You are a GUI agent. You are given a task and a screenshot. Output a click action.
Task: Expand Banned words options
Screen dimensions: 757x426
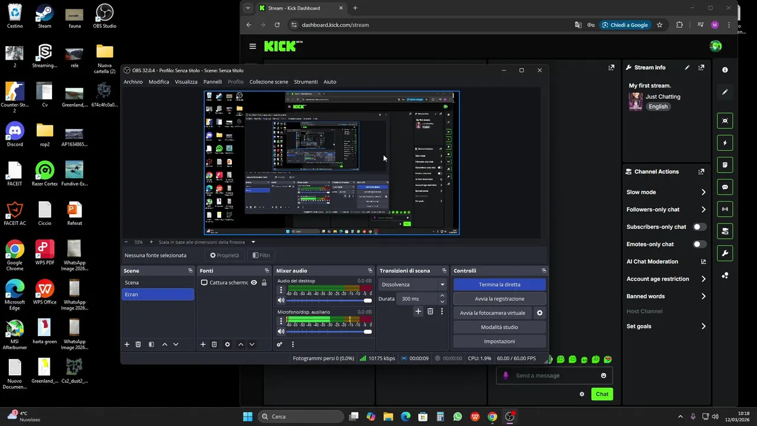pos(703,296)
